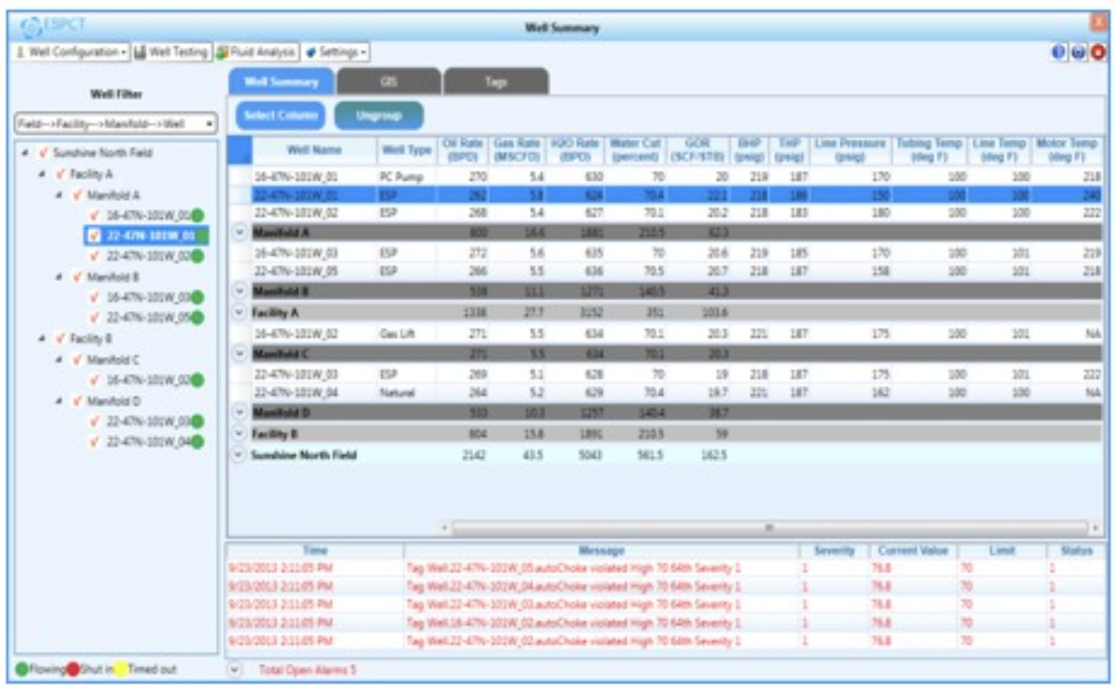Collapse the Manifold A tree node
1116x689 pixels.
tap(59, 195)
